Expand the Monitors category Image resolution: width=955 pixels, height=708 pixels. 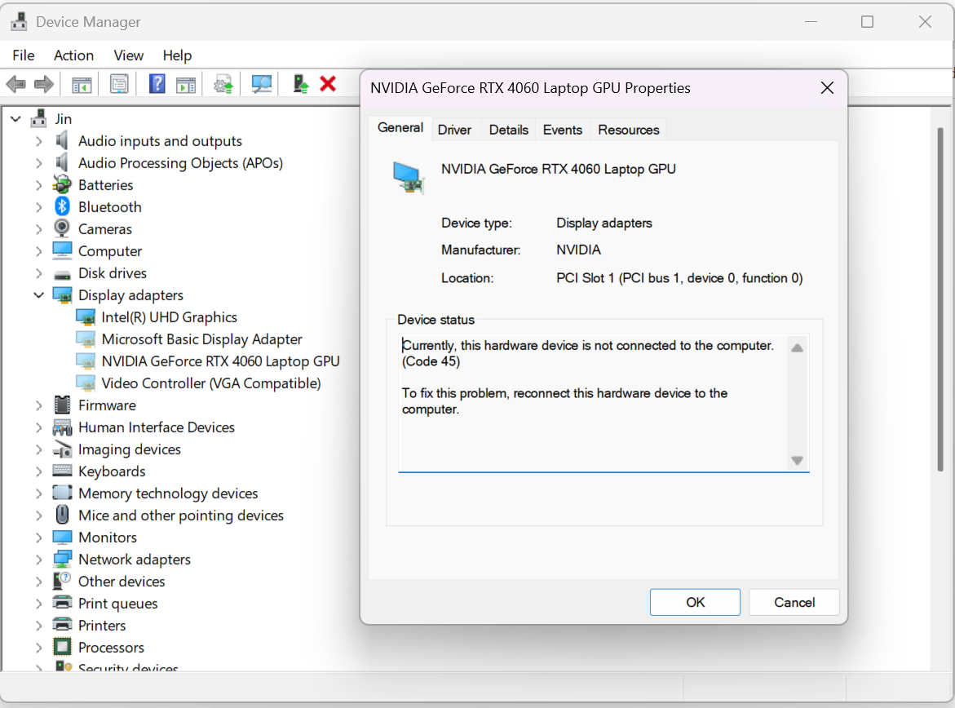click(x=39, y=538)
